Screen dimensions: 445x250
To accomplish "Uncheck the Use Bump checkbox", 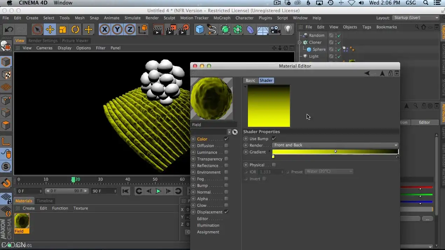I will point(274,139).
